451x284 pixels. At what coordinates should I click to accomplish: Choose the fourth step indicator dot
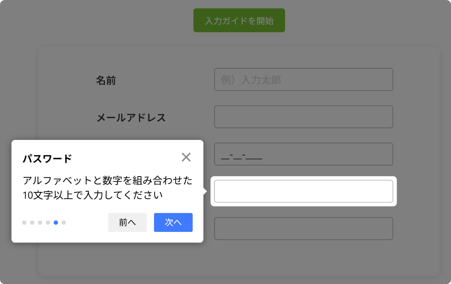(48, 223)
